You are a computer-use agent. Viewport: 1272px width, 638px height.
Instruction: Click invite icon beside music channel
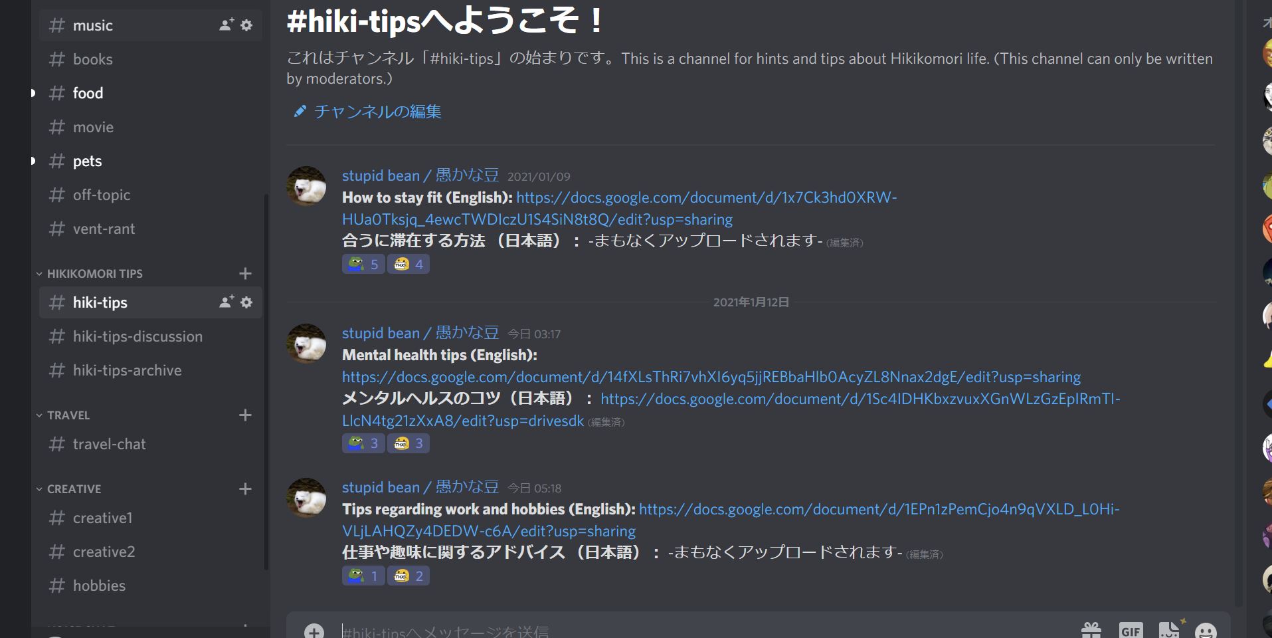227,25
